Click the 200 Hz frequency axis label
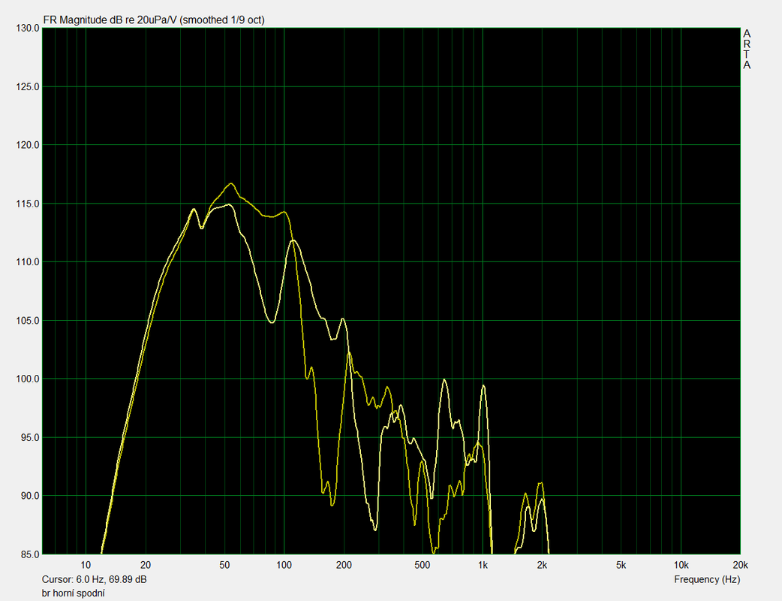The width and height of the screenshot is (782, 601). pos(344,565)
